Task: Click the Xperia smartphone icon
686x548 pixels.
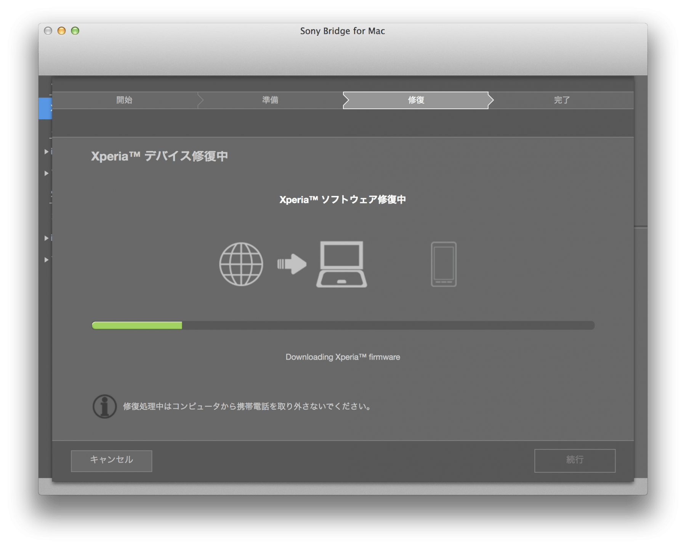Action: 443,264
